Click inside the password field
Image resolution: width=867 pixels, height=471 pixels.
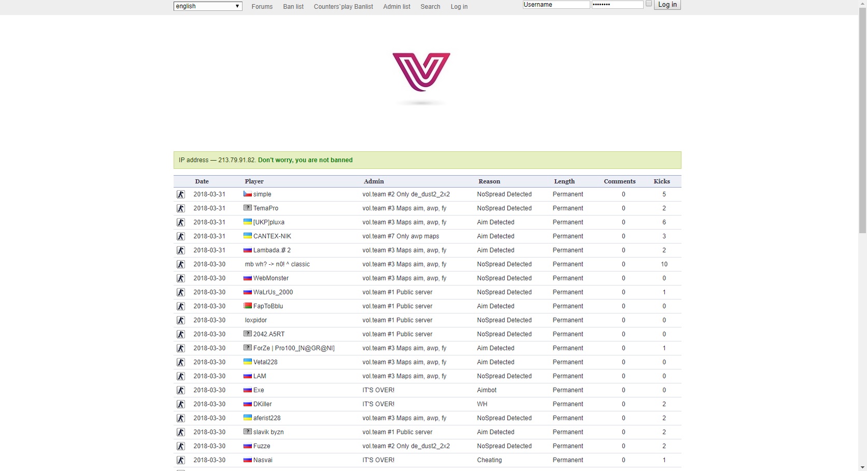pos(618,5)
